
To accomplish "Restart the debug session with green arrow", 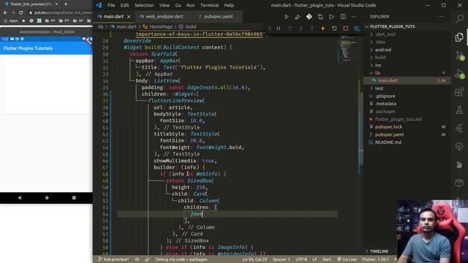I will click(x=334, y=28).
